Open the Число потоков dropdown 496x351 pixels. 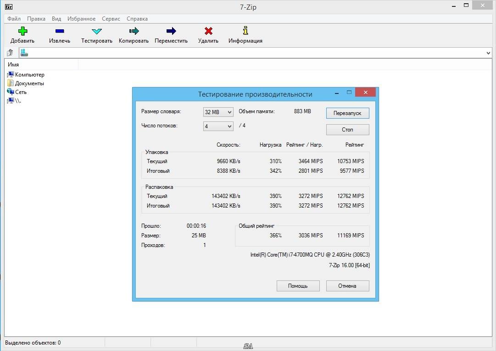(x=218, y=126)
